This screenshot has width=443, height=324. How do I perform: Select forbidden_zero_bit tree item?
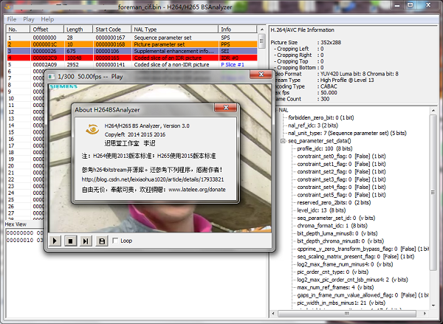pos(320,117)
